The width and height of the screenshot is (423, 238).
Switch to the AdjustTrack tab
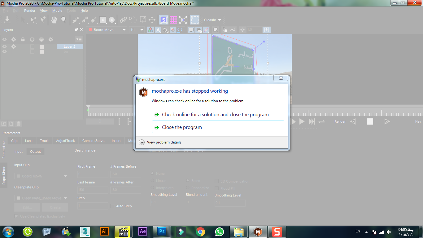[x=65, y=141]
